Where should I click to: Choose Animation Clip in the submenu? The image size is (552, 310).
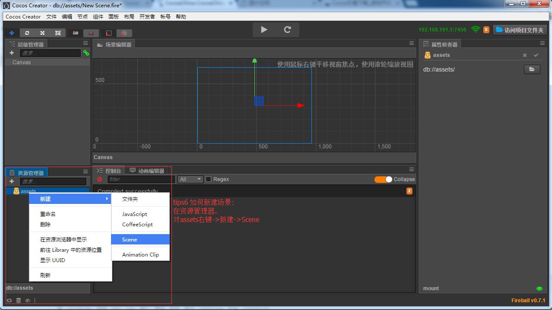click(140, 255)
